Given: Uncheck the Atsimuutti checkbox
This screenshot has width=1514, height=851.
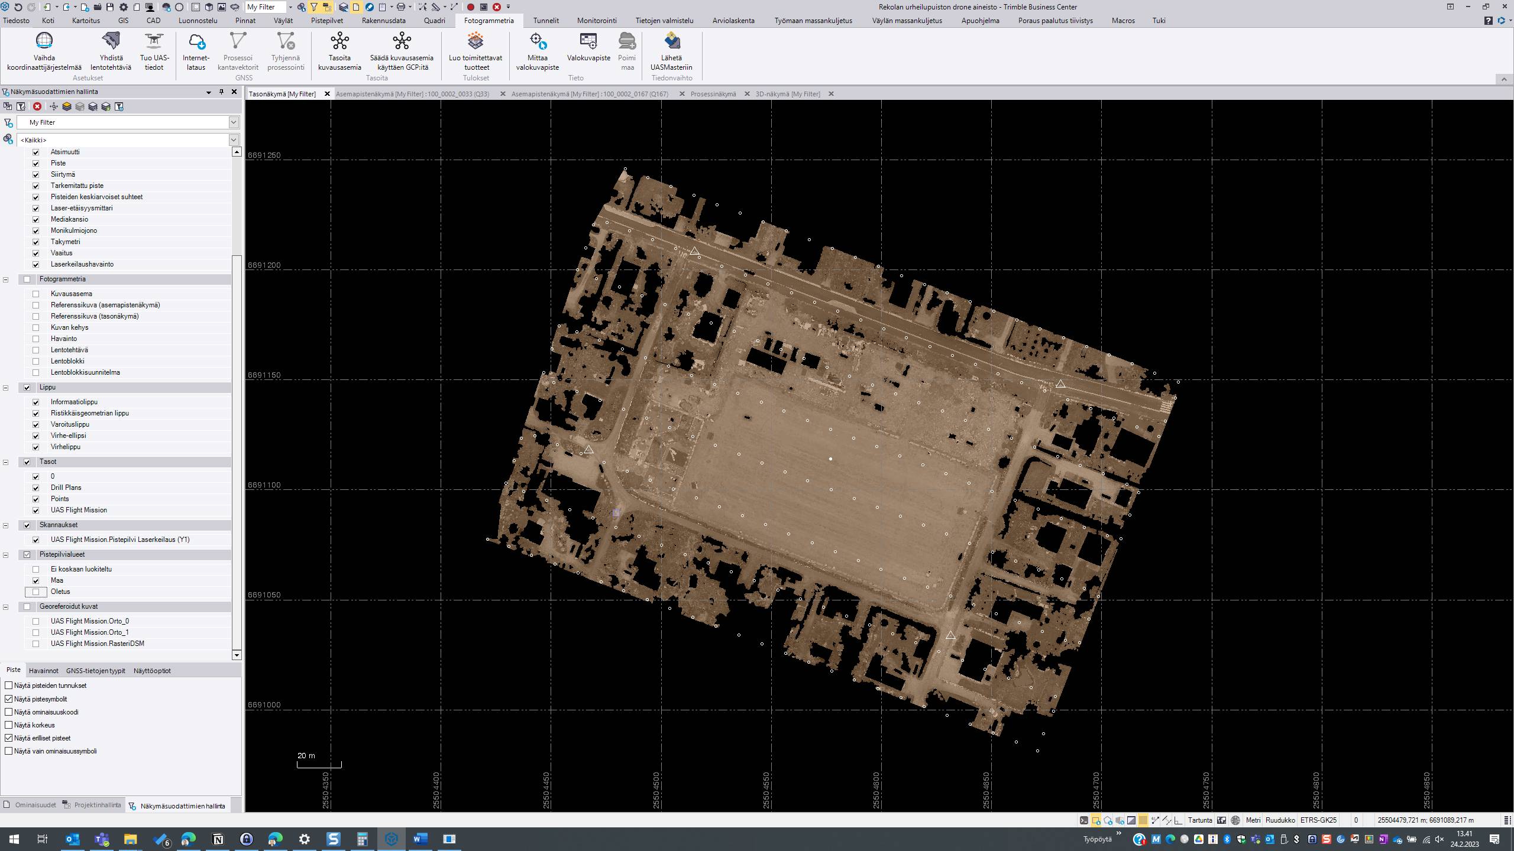Looking at the screenshot, I should 36,152.
